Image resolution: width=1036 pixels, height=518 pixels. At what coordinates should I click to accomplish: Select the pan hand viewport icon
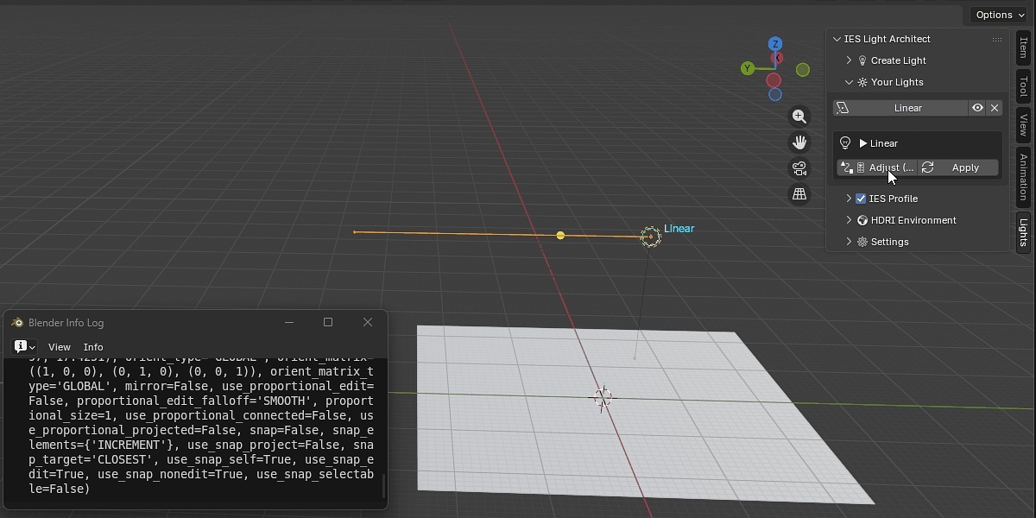(799, 142)
